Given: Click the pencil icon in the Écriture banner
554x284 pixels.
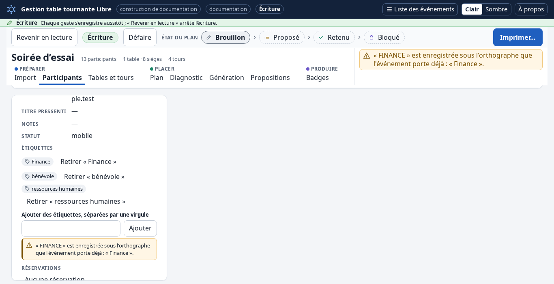Looking at the screenshot, I should [x=10, y=23].
